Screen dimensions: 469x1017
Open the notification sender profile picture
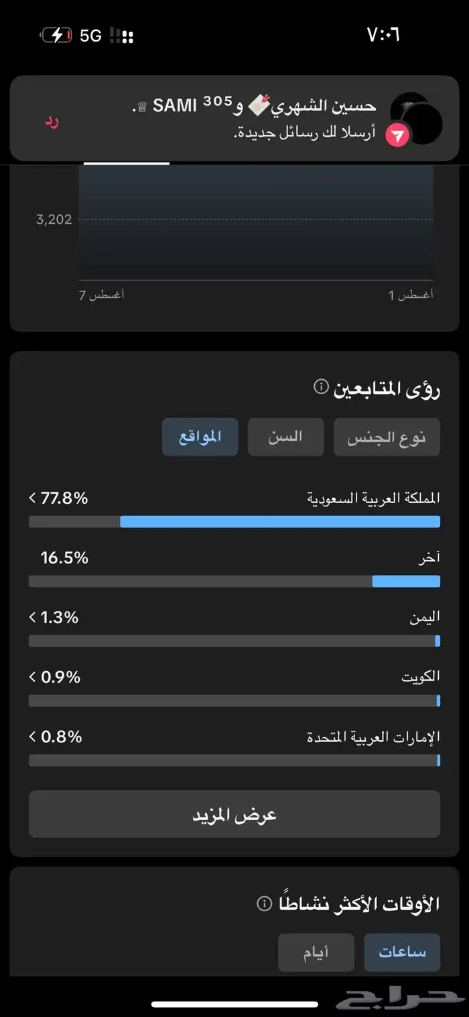(x=417, y=119)
